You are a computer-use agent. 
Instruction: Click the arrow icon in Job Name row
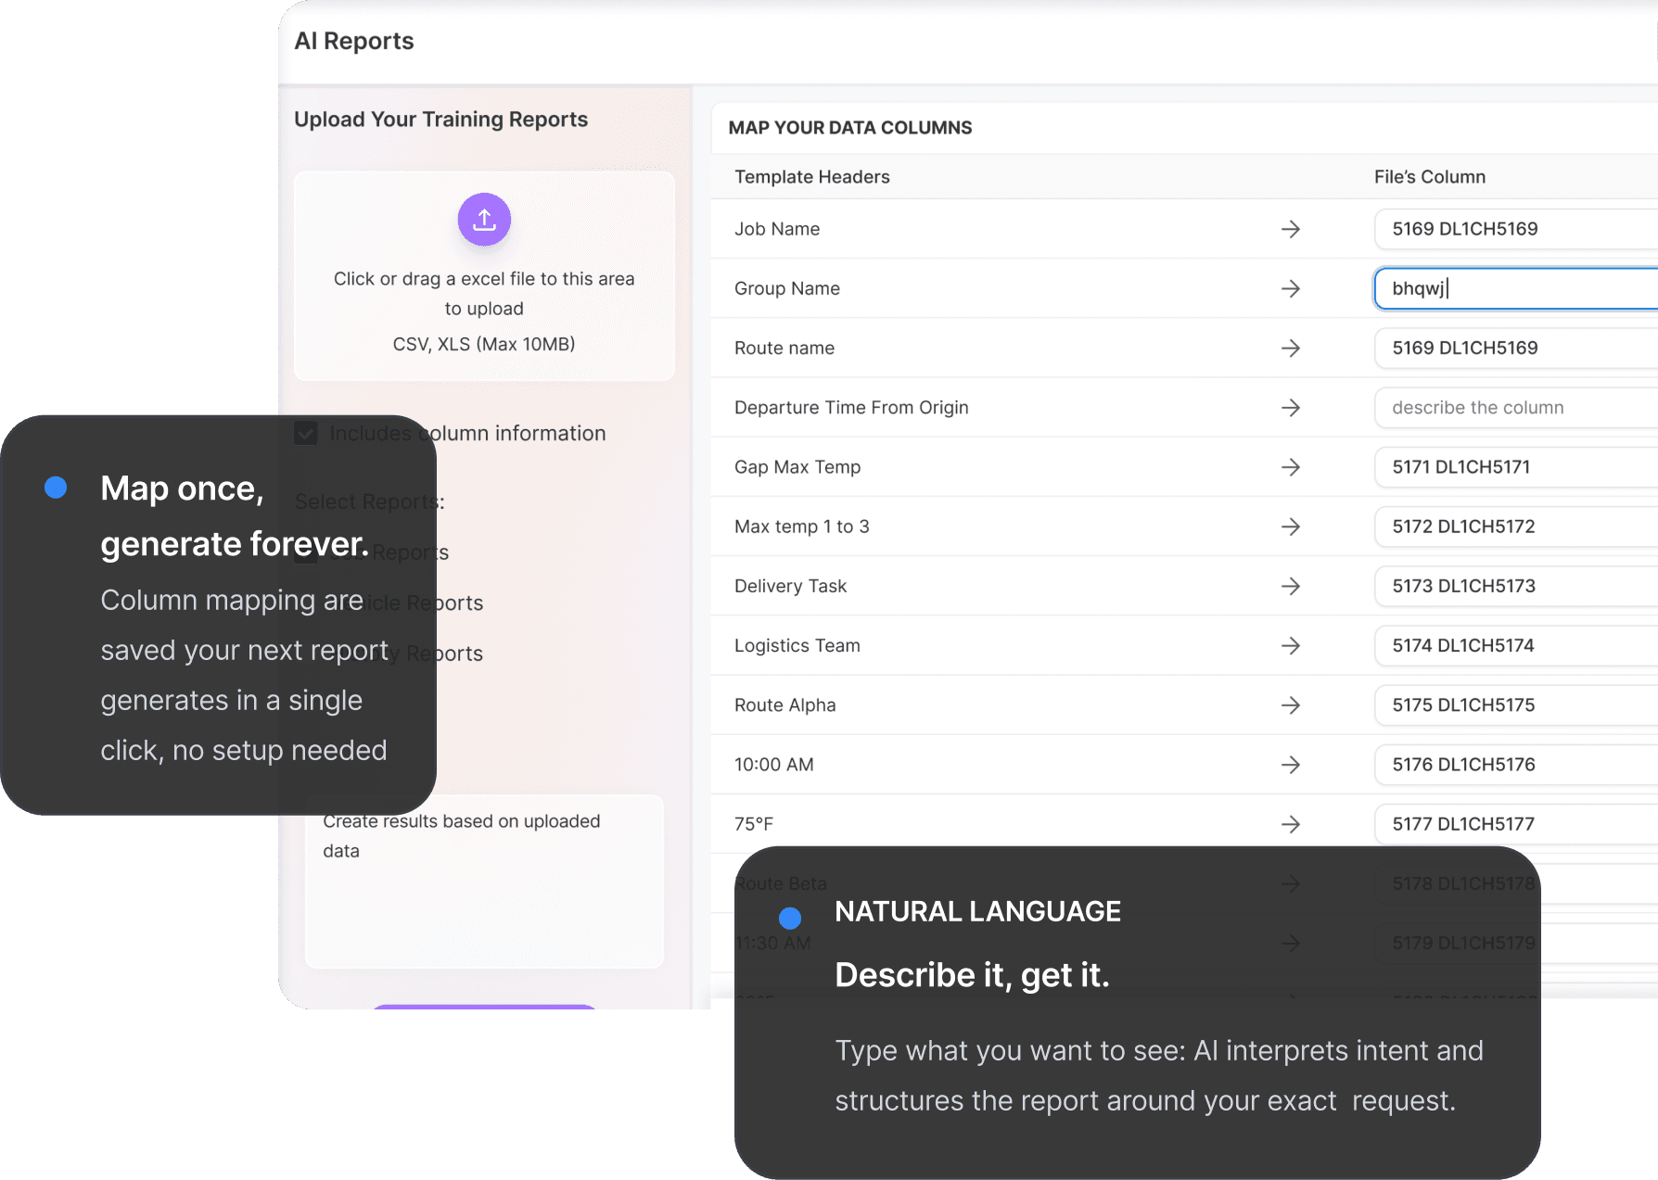[1290, 229]
